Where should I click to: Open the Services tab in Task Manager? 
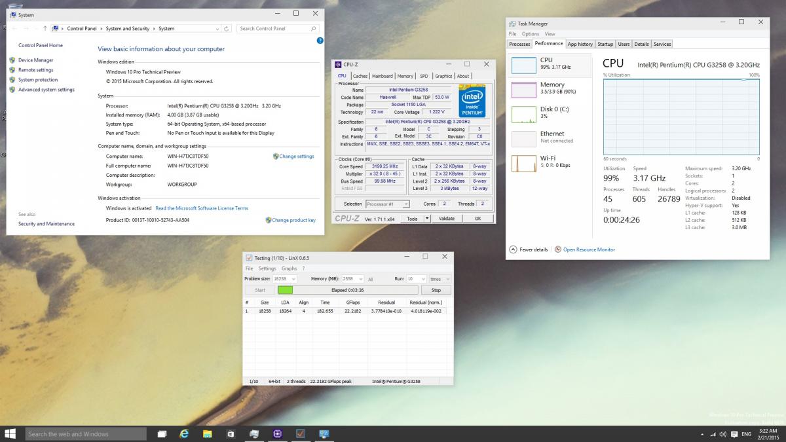pos(662,44)
